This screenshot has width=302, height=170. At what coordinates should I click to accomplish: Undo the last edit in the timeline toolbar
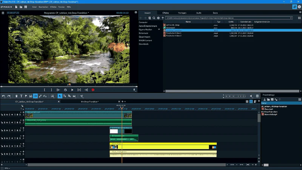(x=3, y=96)
